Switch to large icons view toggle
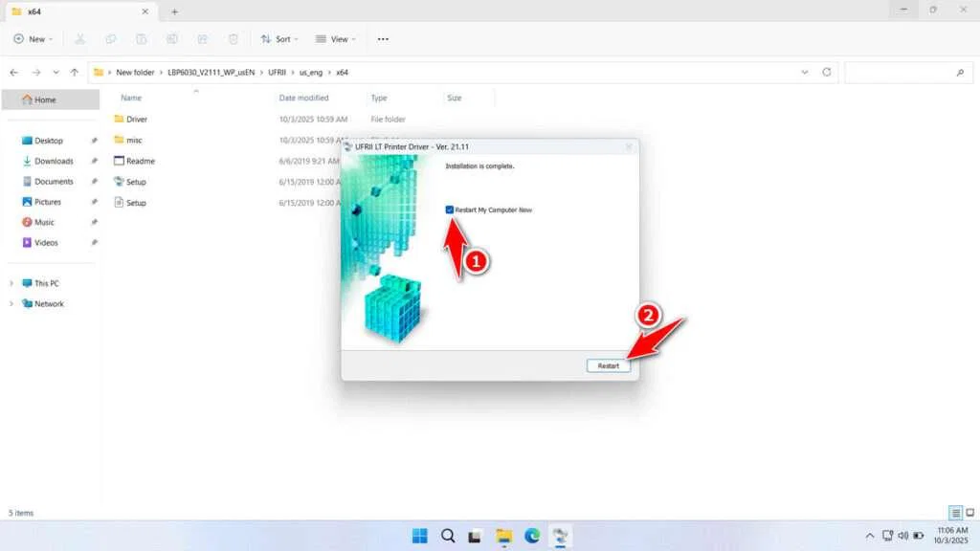This screenshot has height=551, width=980. coord(969,513)
